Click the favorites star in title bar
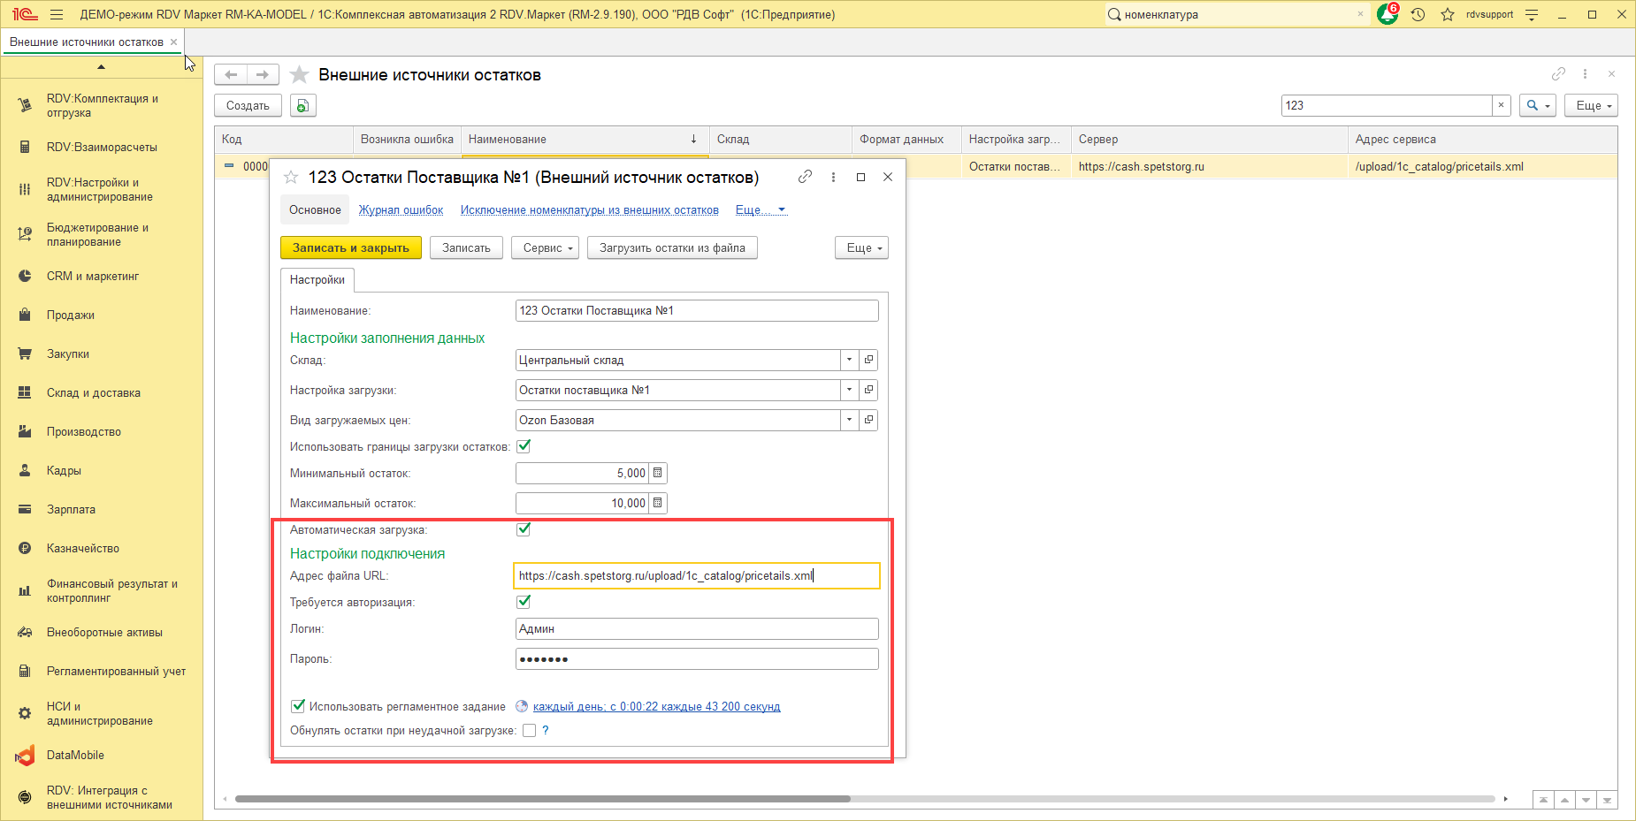The image size is (1636, 821). 1448,14
